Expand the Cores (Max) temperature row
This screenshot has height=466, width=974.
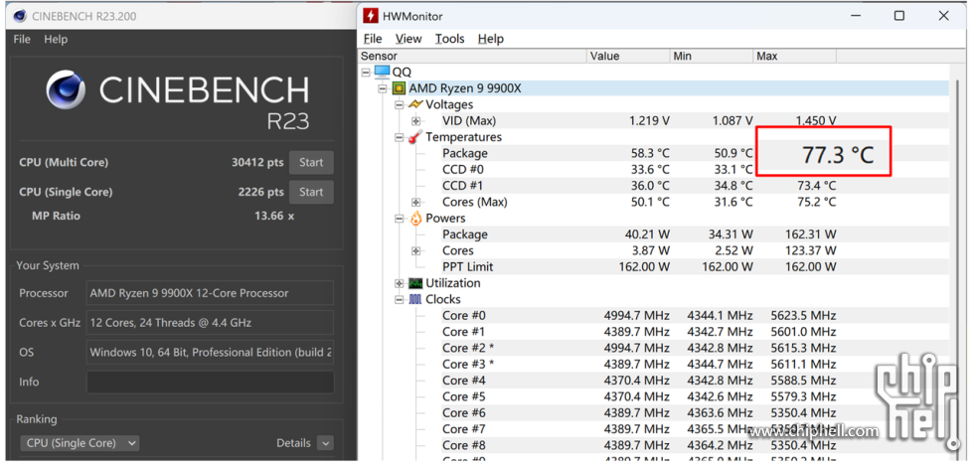tap(415, 202)
